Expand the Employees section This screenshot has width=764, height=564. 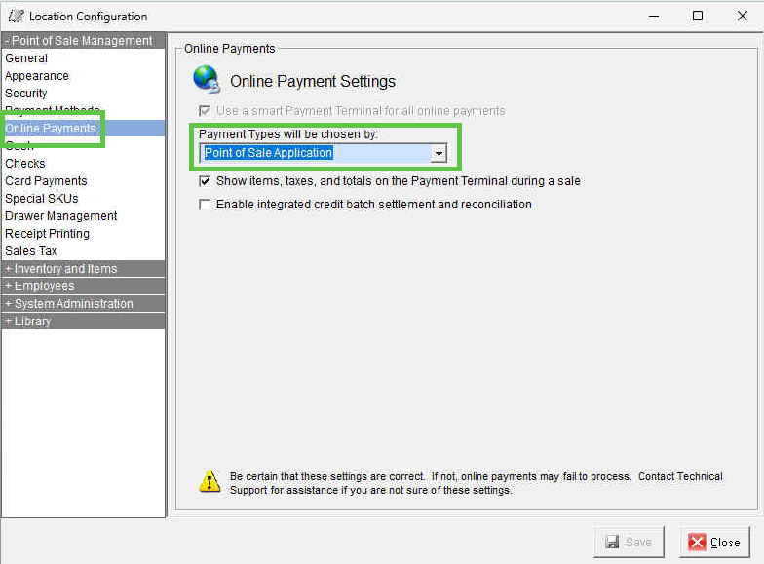[83, 286]
